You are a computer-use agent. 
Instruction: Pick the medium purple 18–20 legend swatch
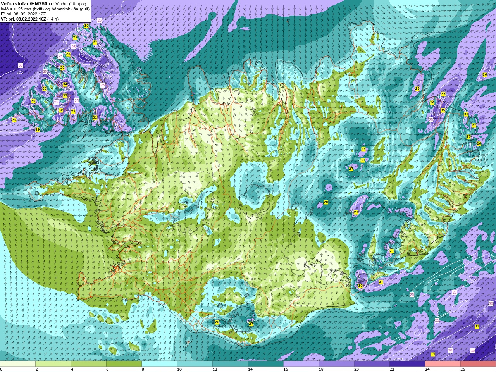pyautogui.click(x=336, y=364)
